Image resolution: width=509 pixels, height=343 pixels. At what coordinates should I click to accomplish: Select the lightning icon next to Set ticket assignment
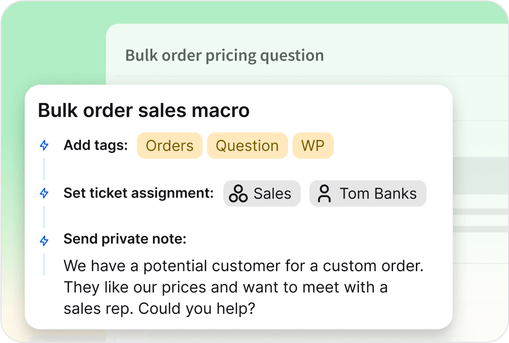[x=44, y=193]
